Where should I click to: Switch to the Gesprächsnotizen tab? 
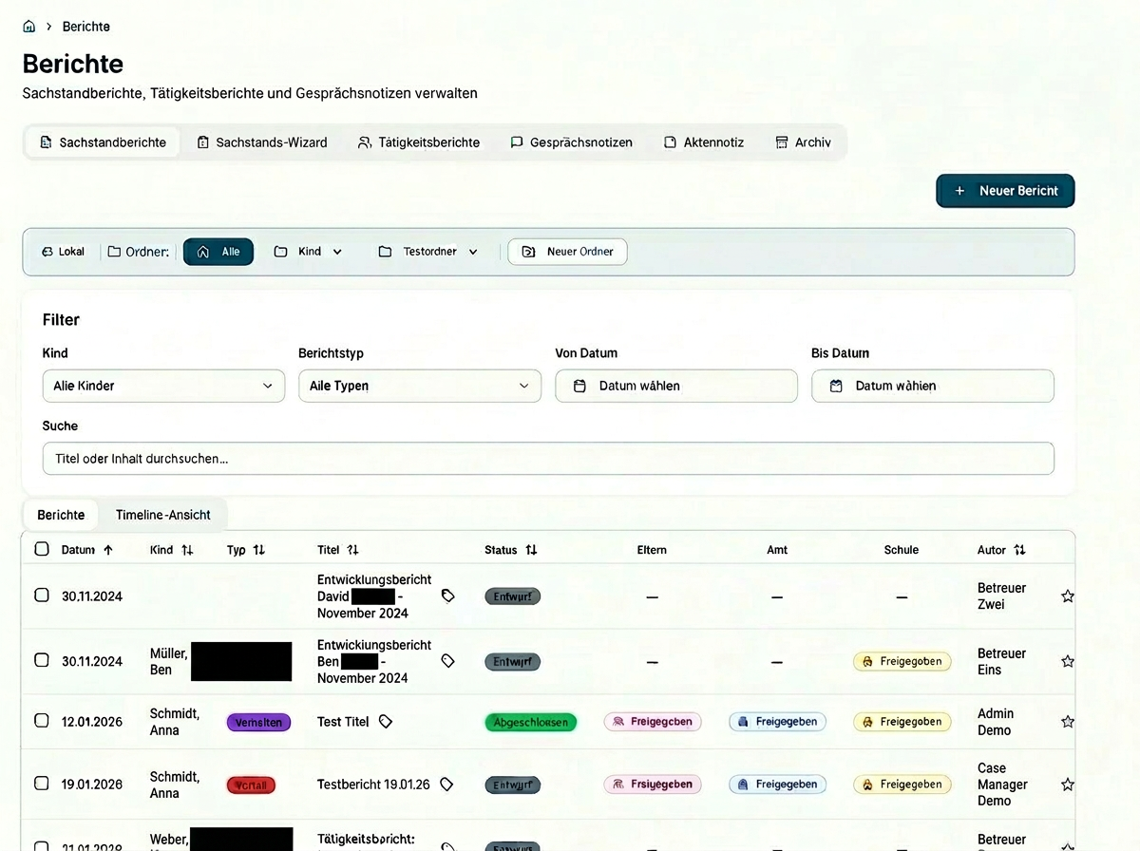click(571, 142)
